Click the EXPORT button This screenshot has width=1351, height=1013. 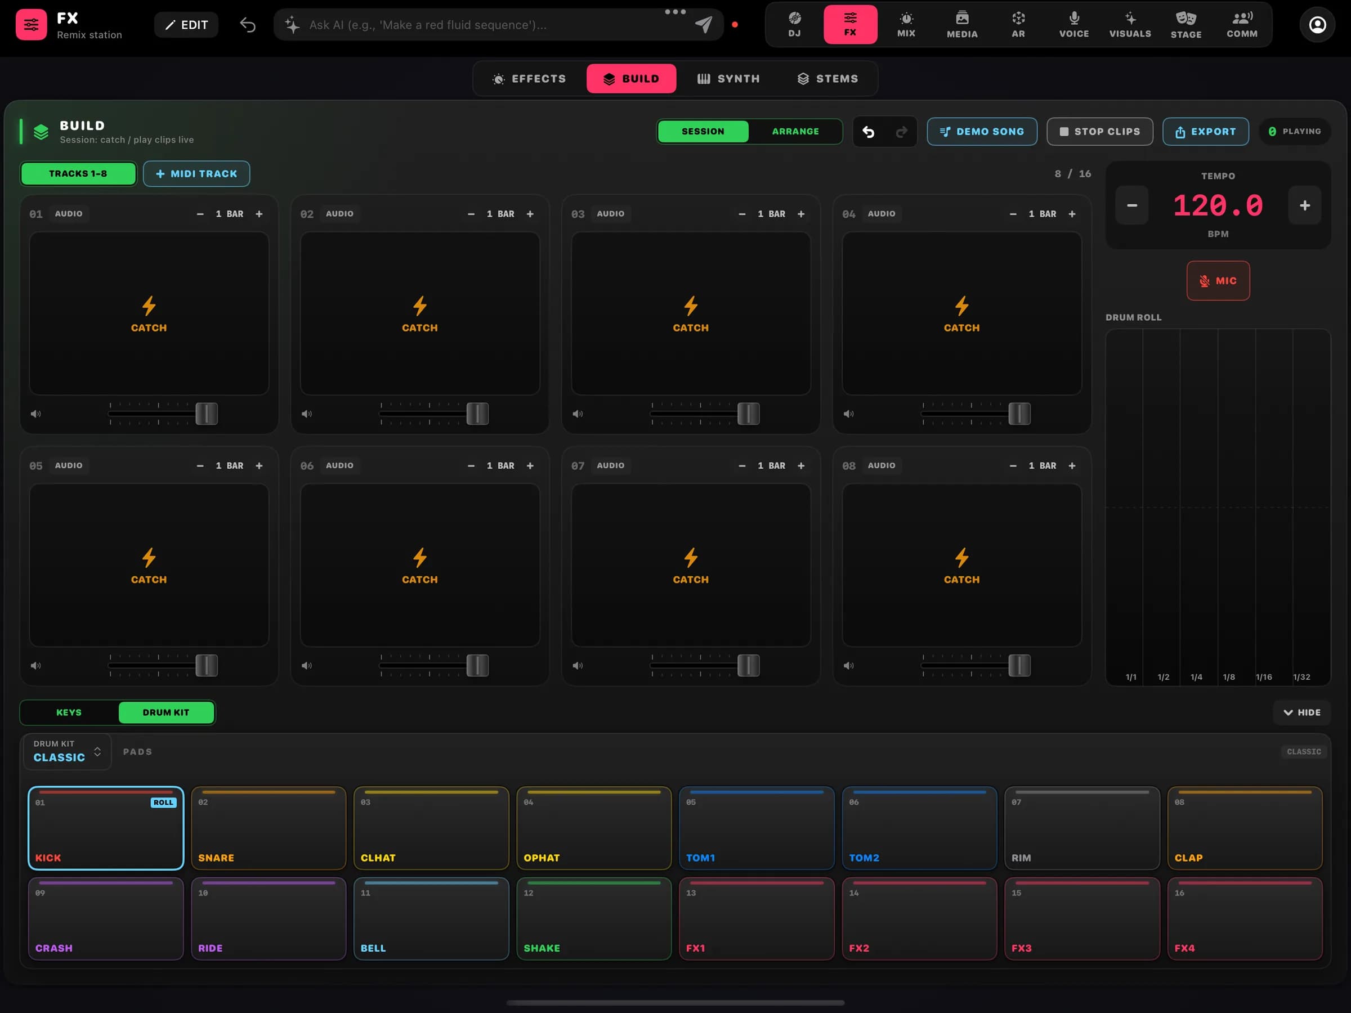tap(1205, 131)
